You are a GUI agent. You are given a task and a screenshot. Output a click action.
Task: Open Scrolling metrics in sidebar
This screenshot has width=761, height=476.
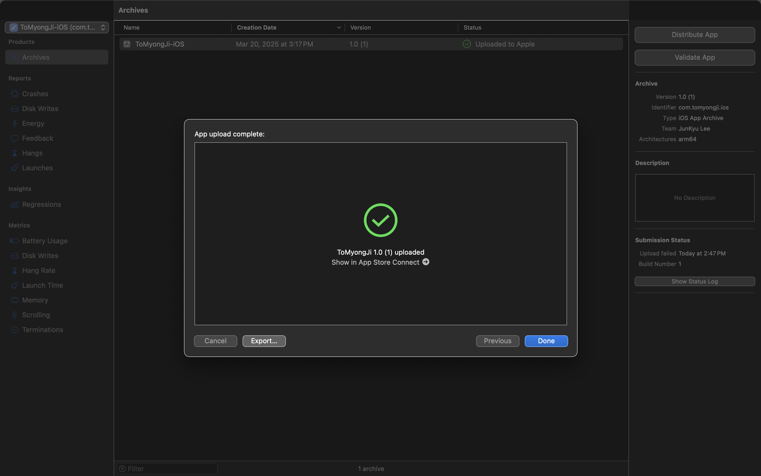[36, 315]
